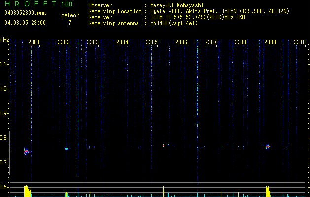Click the 2301 time marker
310x197 pixels.
pyautogui.click(x=34, y=42)
